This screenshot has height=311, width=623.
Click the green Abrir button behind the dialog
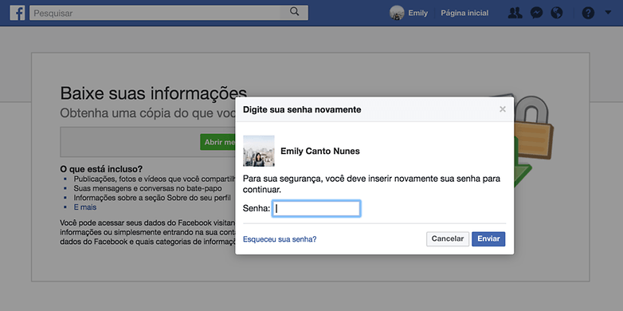point(217,142)
